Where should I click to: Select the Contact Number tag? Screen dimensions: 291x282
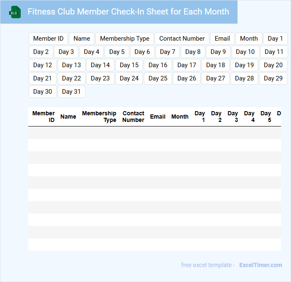(x=182, y=39)
